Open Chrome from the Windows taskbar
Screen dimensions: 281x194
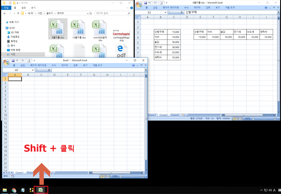14,190
